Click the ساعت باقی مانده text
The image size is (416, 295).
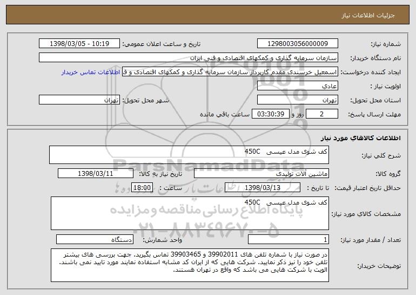[224, 114]
